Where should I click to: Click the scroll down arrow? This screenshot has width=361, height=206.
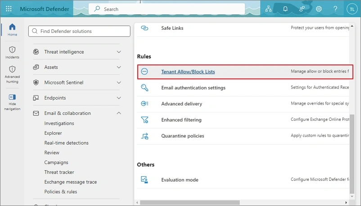352,197
